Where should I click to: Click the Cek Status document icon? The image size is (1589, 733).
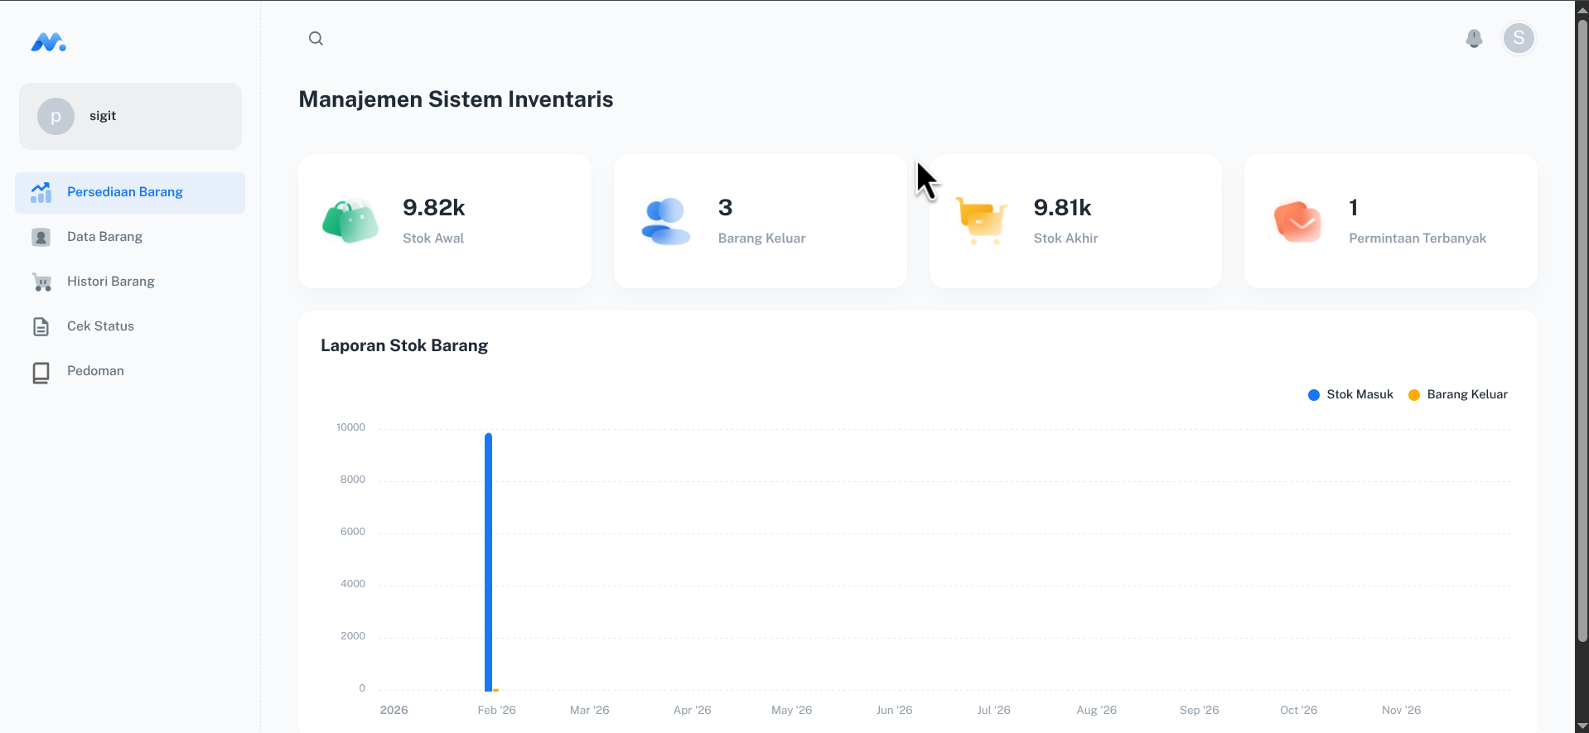tap(41, 326)
